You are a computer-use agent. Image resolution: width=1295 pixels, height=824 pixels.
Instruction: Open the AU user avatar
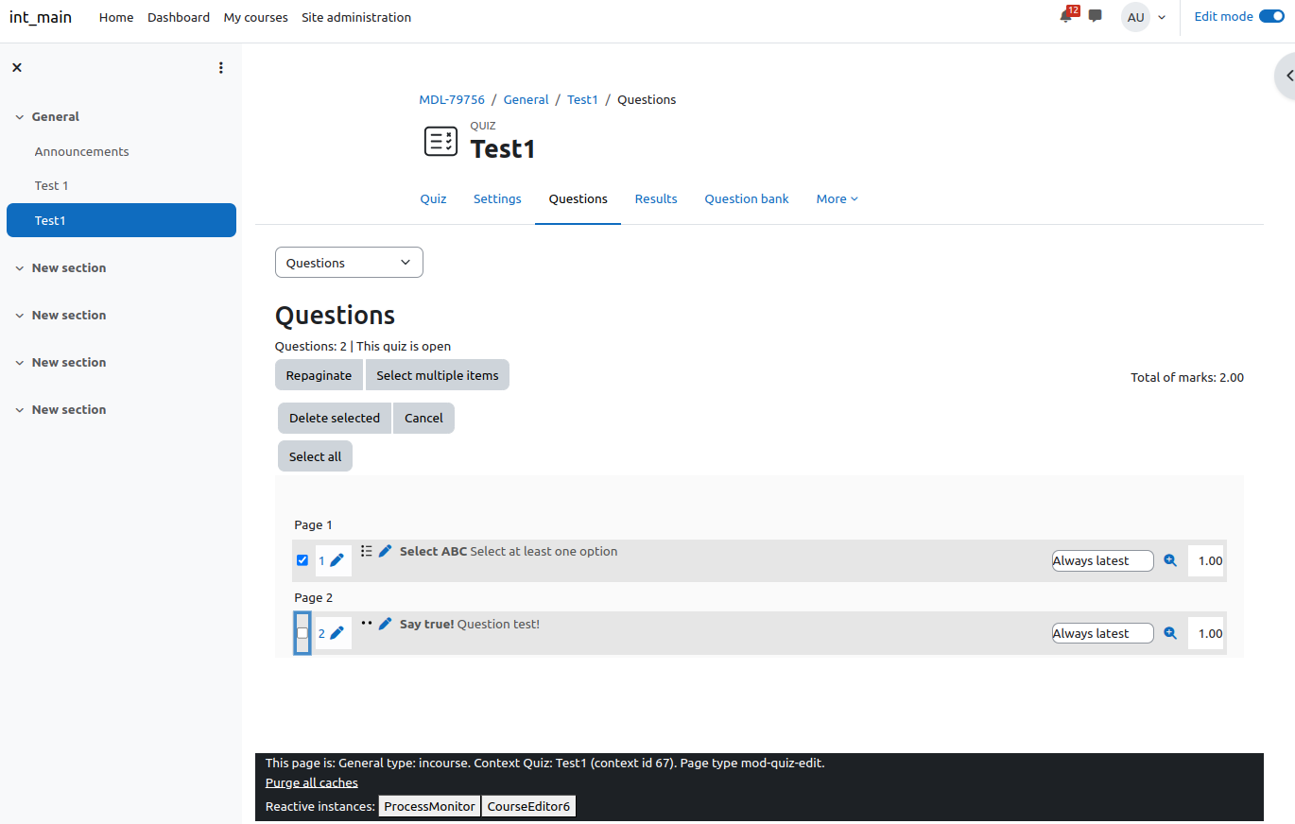click(1135, 17)
